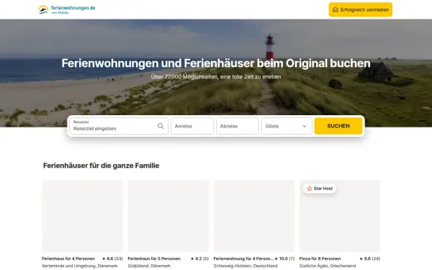Click the 9.2 (5) star rating
Viewport: 432px width, 270px height.
pos(199,258)
